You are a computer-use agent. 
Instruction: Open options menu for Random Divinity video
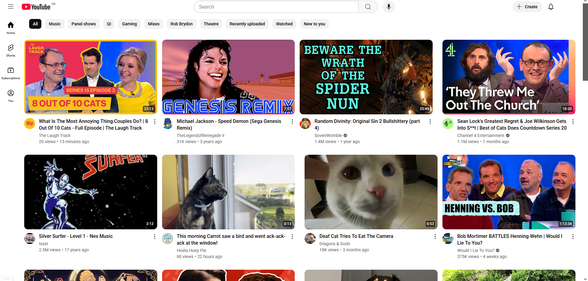pos(430,122)
